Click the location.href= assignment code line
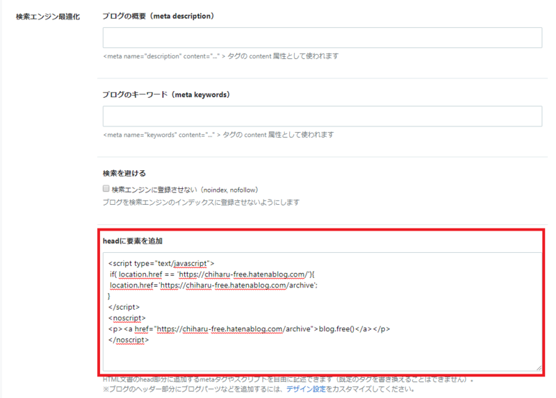This screenshot has width=556, height=398. 214,285
